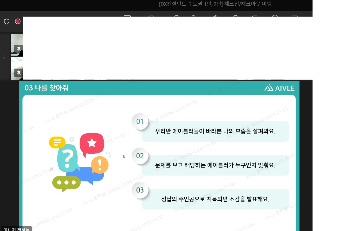Click the yellow lines speech bubble
This screenshot has height=231, width=354.
coord(57,142)
